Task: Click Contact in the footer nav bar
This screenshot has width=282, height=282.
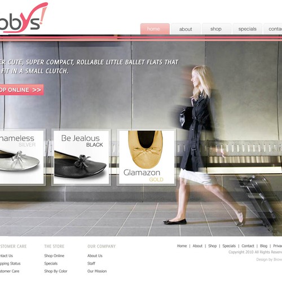Action: click(x=248, y=246)
